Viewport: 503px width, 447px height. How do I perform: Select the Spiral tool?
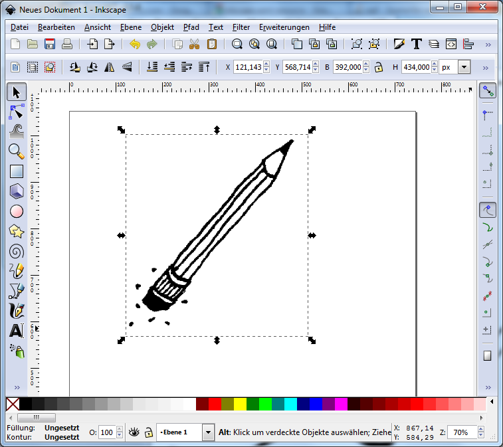point(17,252)
